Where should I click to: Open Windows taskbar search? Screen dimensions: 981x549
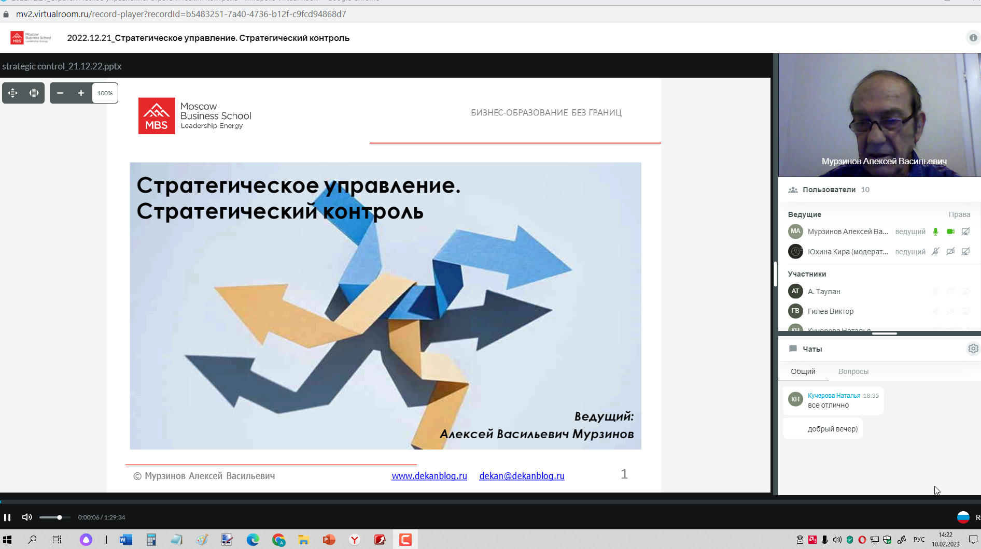pyautogui.click(x=32, y=540)
